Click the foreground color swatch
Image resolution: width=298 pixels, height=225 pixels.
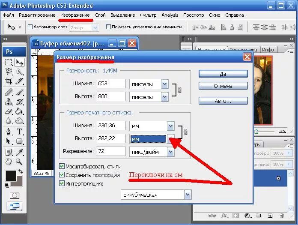pyautogui.click(x=11, y=176)
